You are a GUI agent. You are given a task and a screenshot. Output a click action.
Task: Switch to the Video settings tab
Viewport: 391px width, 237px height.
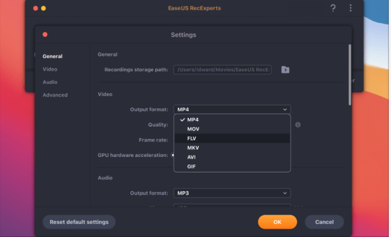click(x=50, y=70)
